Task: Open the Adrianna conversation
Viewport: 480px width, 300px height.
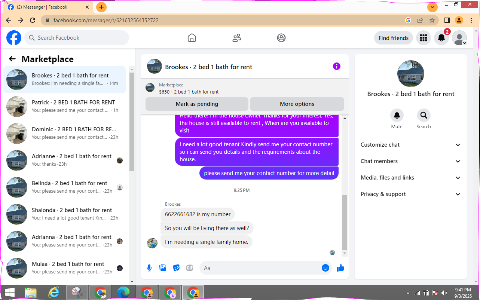Action: click(65, 241)
